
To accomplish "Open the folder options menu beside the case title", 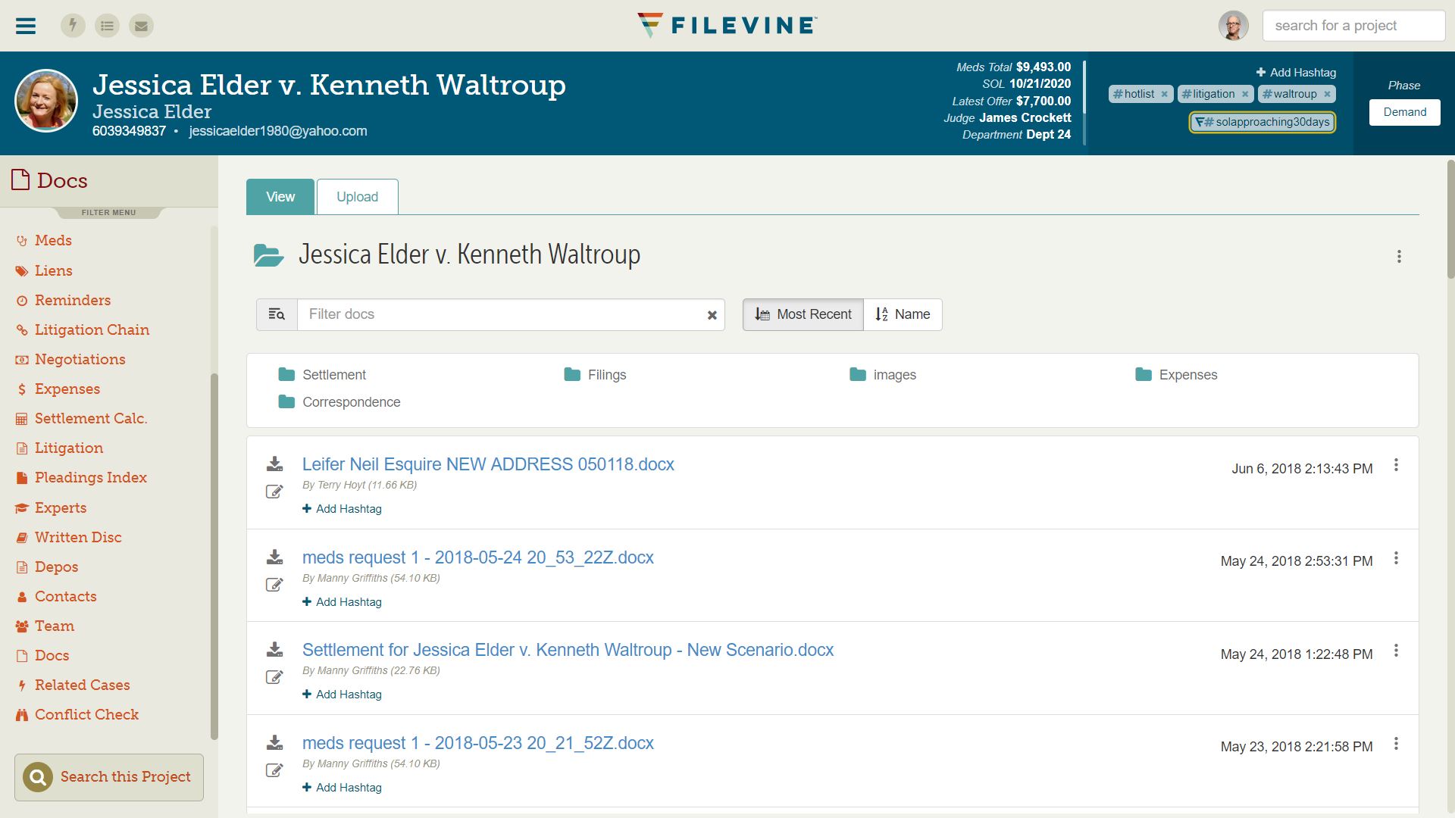I will [1399, 257].
